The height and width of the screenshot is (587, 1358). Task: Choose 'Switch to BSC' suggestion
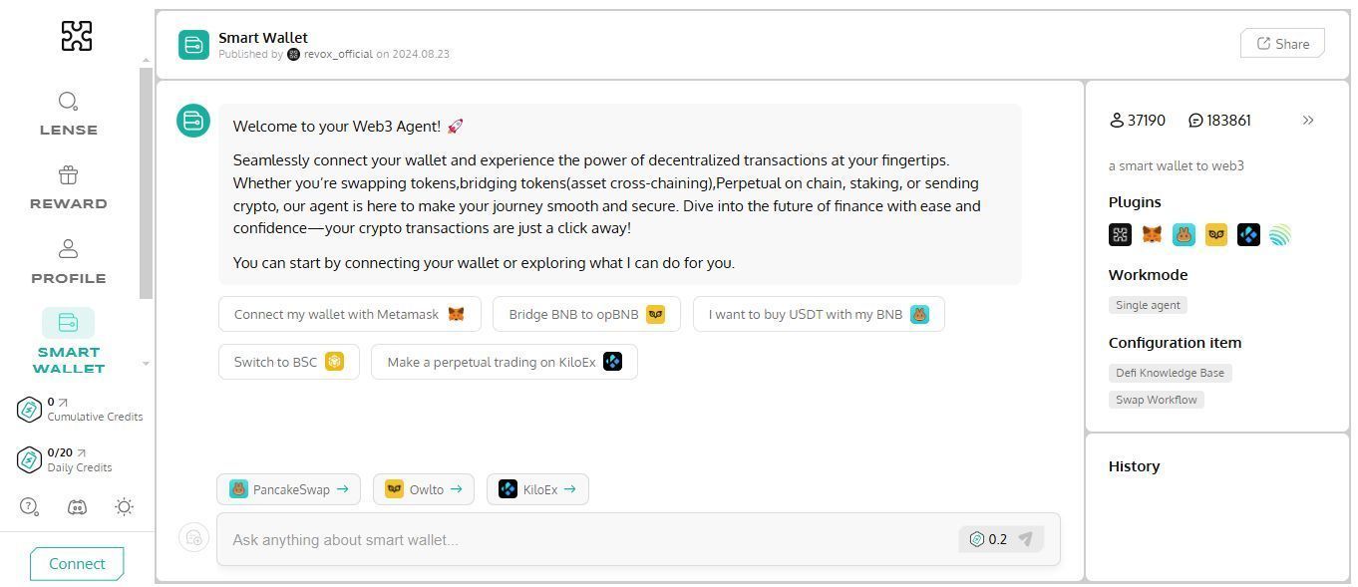tap(288, 362)
